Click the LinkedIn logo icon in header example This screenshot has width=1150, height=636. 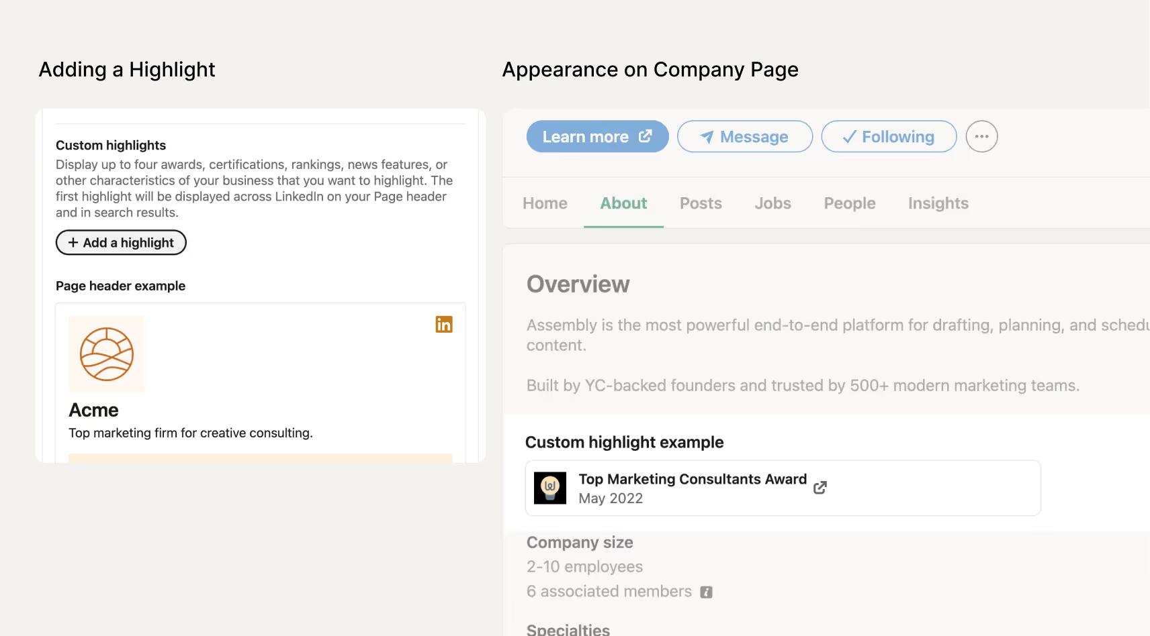pyautogui.click(x=444, y=325)
